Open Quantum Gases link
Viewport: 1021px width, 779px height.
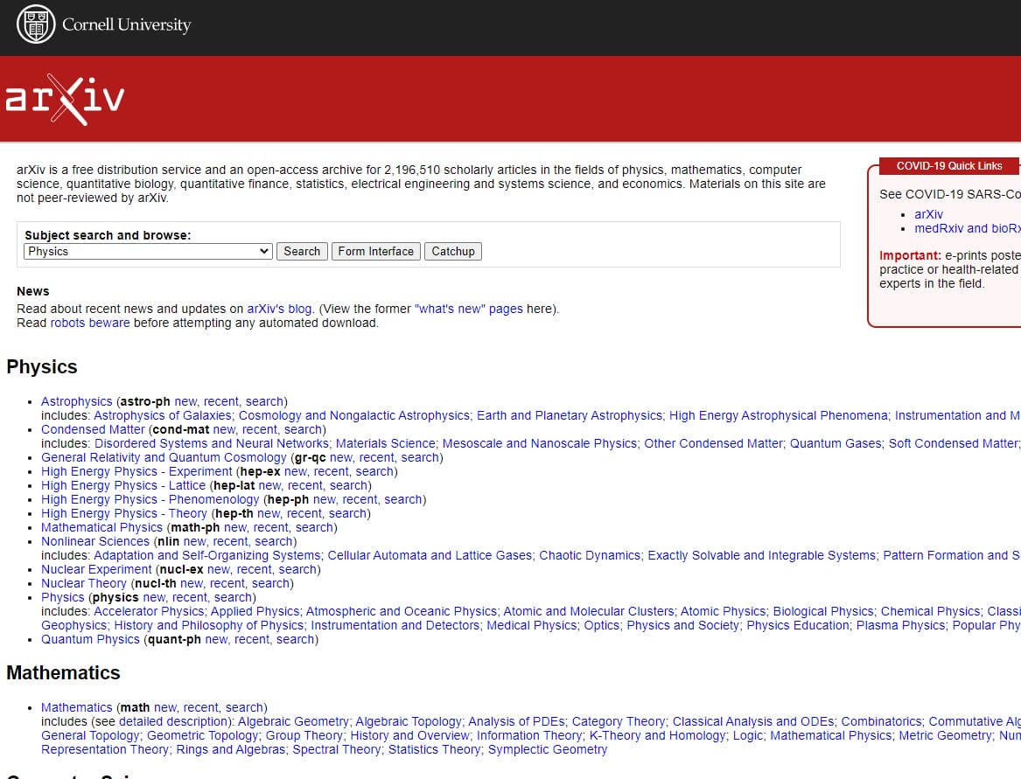[836, 444]
